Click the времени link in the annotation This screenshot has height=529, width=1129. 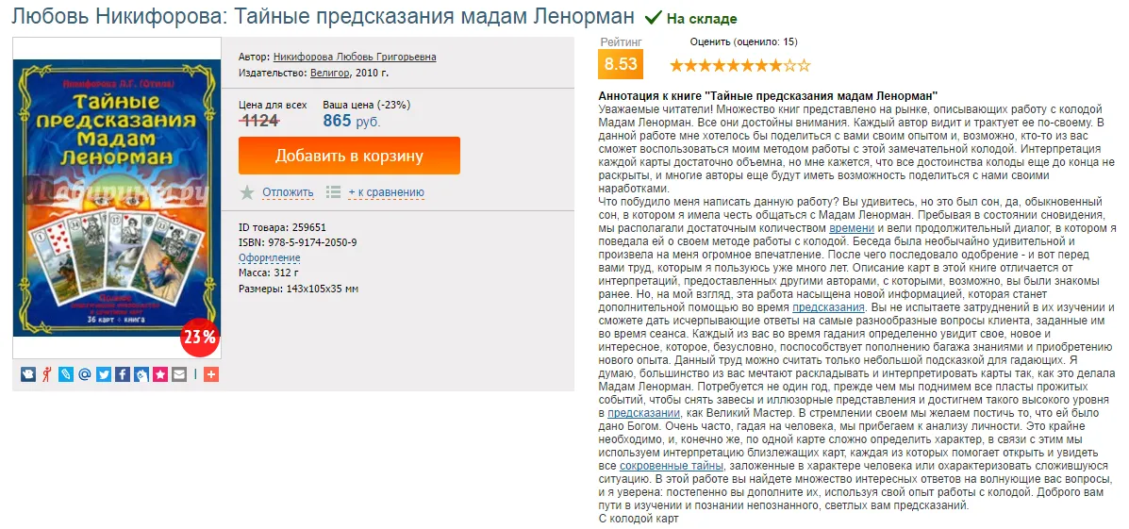tap(852, 228)
